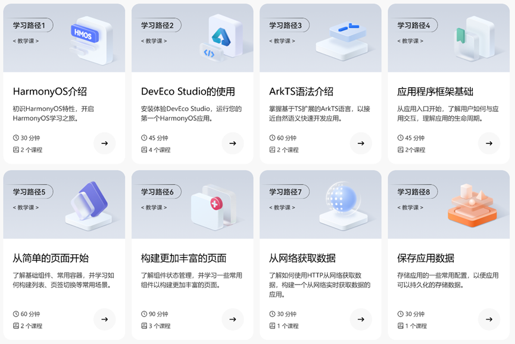Go to ArkTS语法介绍 via arrow button
Image resolution: width=515 pixels, height=344 pixels.
click(x=361, y=143)
